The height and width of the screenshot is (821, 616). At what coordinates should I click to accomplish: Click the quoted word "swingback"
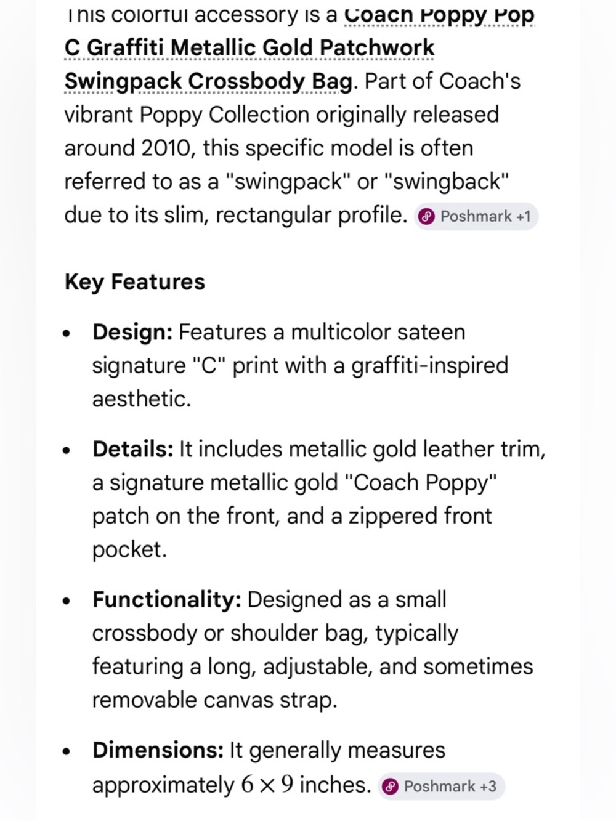point(445,182)
